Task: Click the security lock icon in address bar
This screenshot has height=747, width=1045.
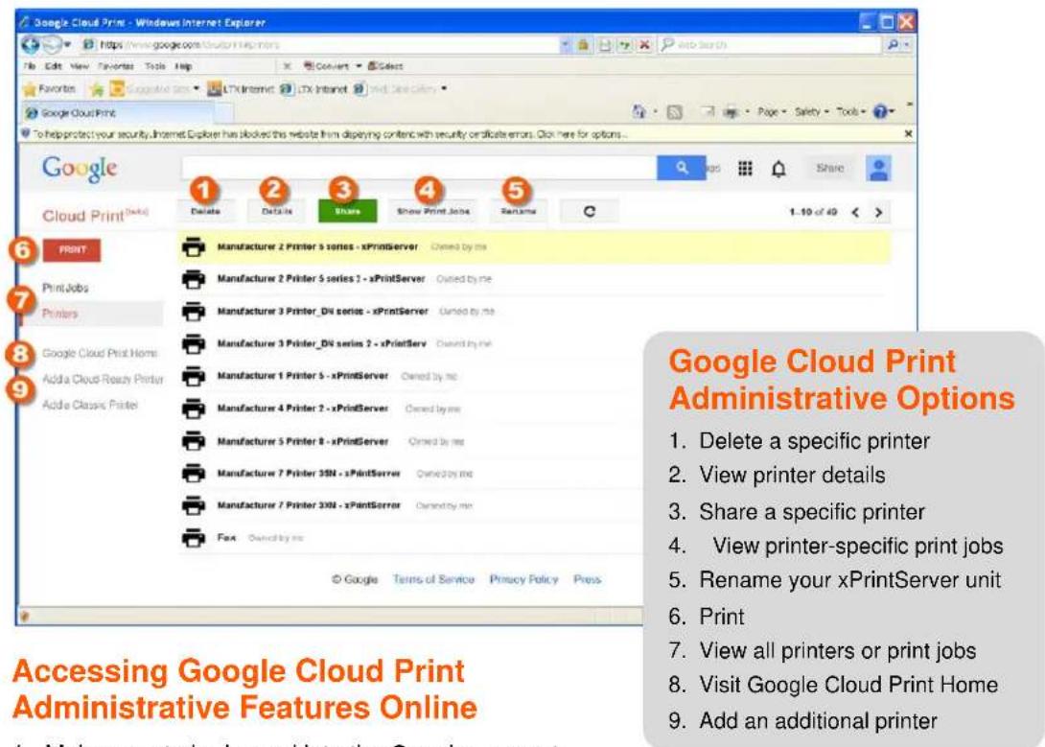Action: coord(583,45)
